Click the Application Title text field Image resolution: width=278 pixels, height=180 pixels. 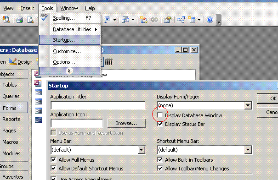(98, 105)
